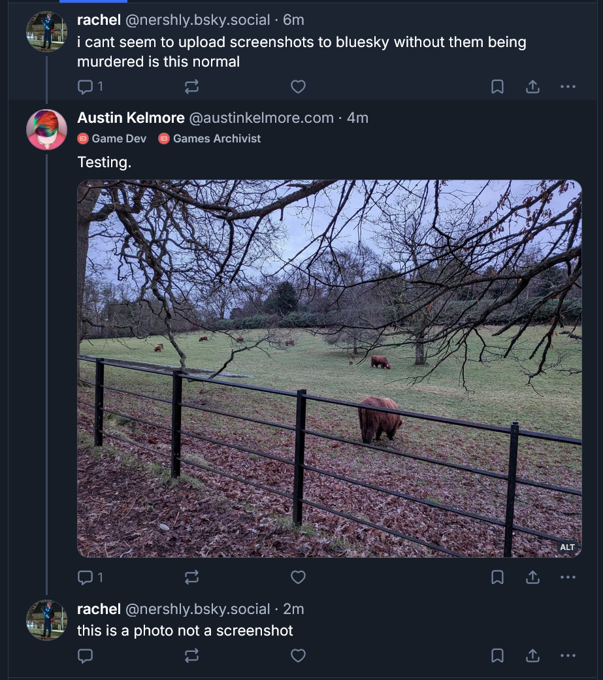Like rachel's post about murdered screenshots
Viewport: 603px width, 680px height.
[298, 86]
